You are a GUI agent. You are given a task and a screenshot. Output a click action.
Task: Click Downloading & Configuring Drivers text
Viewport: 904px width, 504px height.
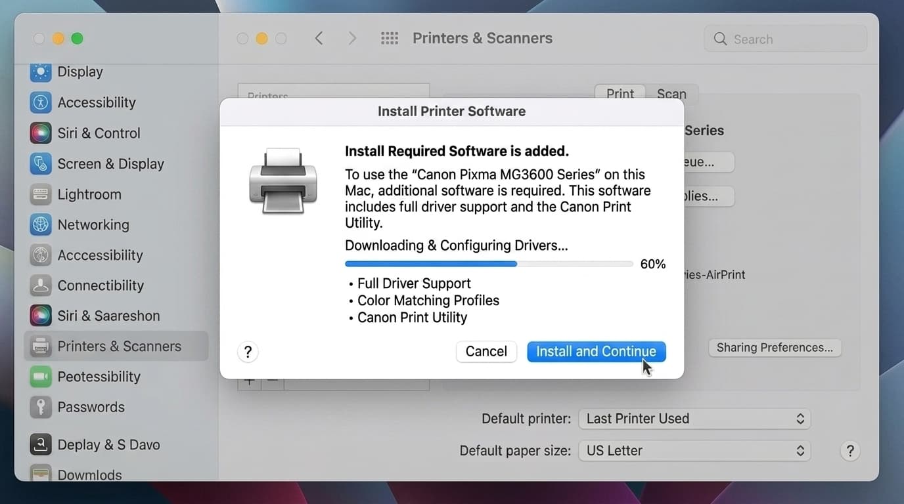[x=457, y=245]
